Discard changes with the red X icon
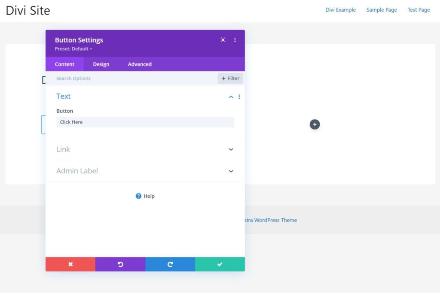The height and width of the screenshot is (293, 440). 70,264
